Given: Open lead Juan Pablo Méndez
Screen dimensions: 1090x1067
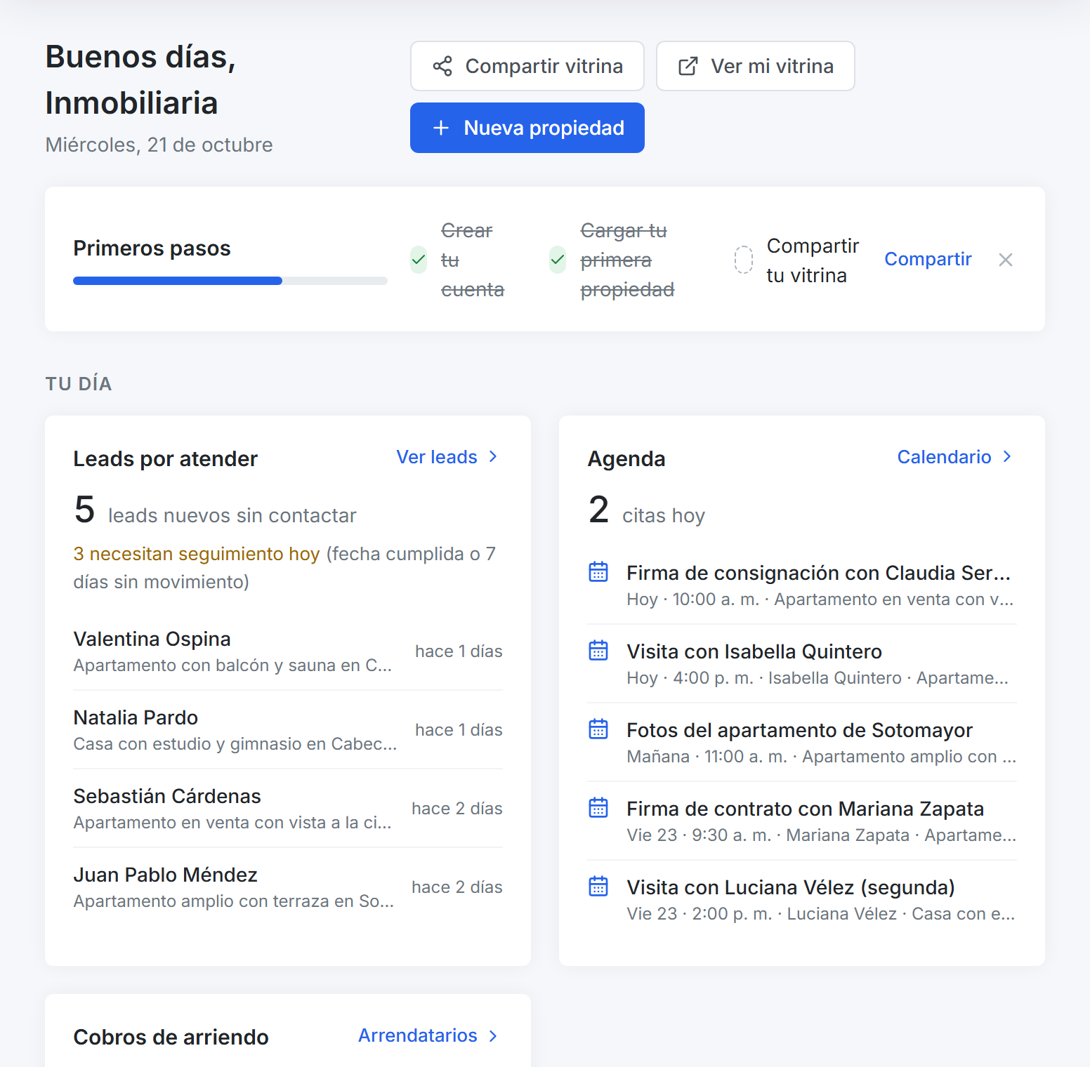Looking at the screenshot, I should coord(288,887).
